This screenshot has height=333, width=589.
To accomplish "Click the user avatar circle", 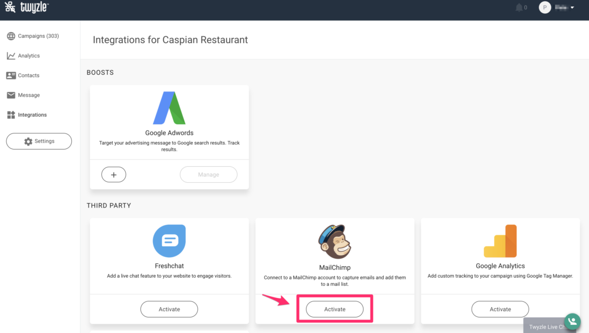I will pos(545,7).
